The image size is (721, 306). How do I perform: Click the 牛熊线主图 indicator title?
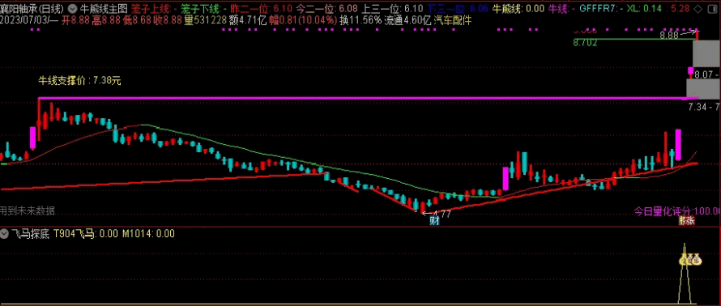click(x=104, y=8)
